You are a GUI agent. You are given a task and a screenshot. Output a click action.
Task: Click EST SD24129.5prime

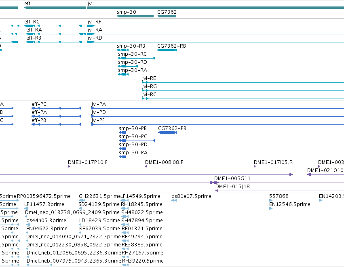80,208
